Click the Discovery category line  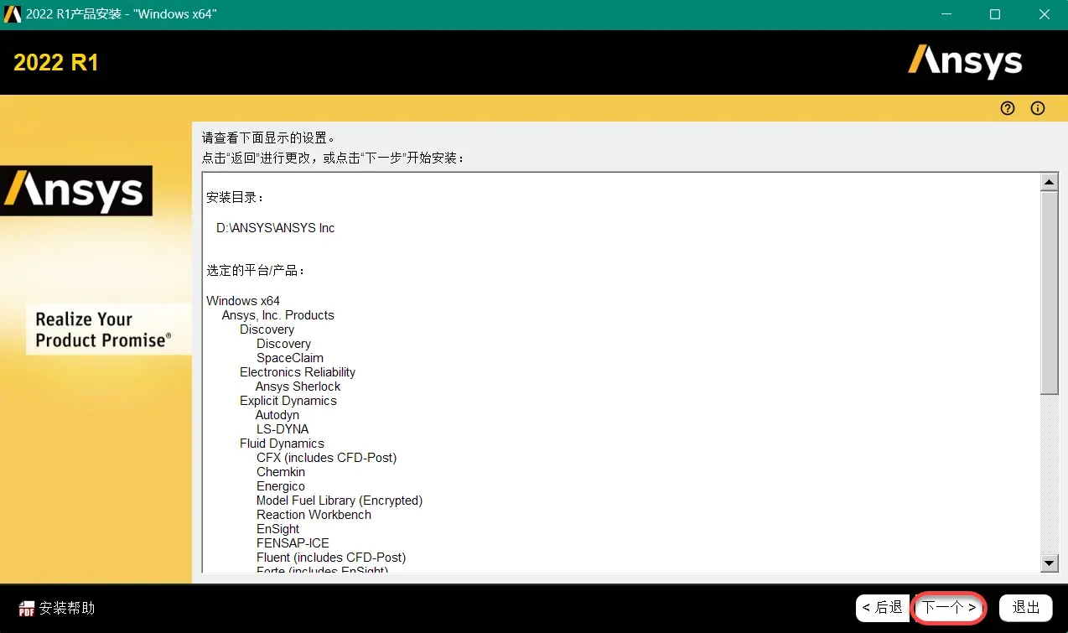tap(267, 329)
